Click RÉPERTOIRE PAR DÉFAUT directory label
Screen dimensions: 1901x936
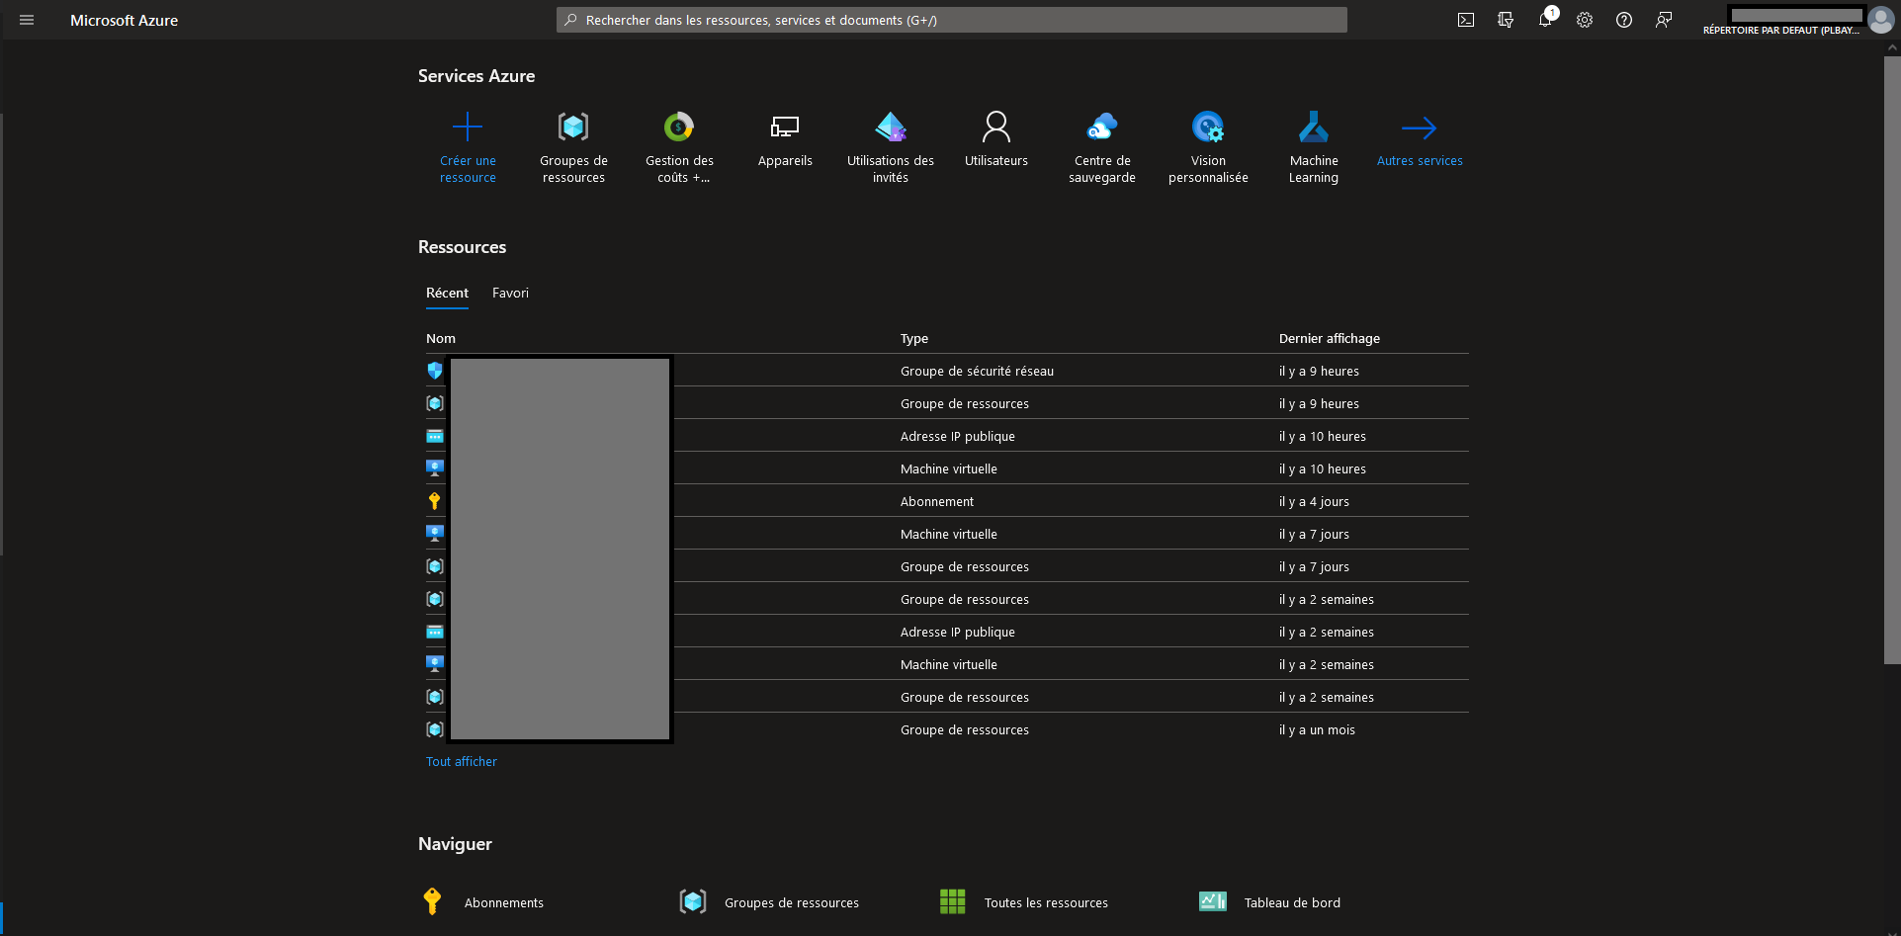1780,31
